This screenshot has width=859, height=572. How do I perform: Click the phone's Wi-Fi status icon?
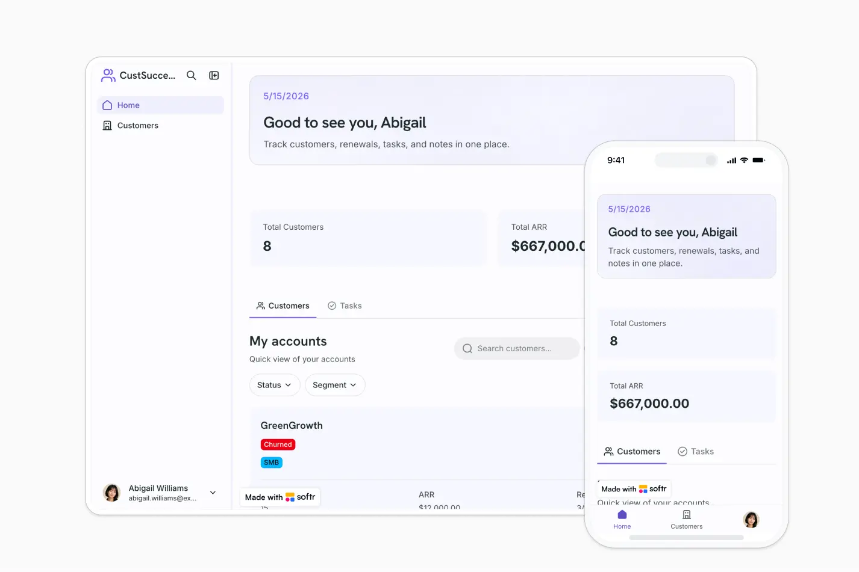[745, 160]
